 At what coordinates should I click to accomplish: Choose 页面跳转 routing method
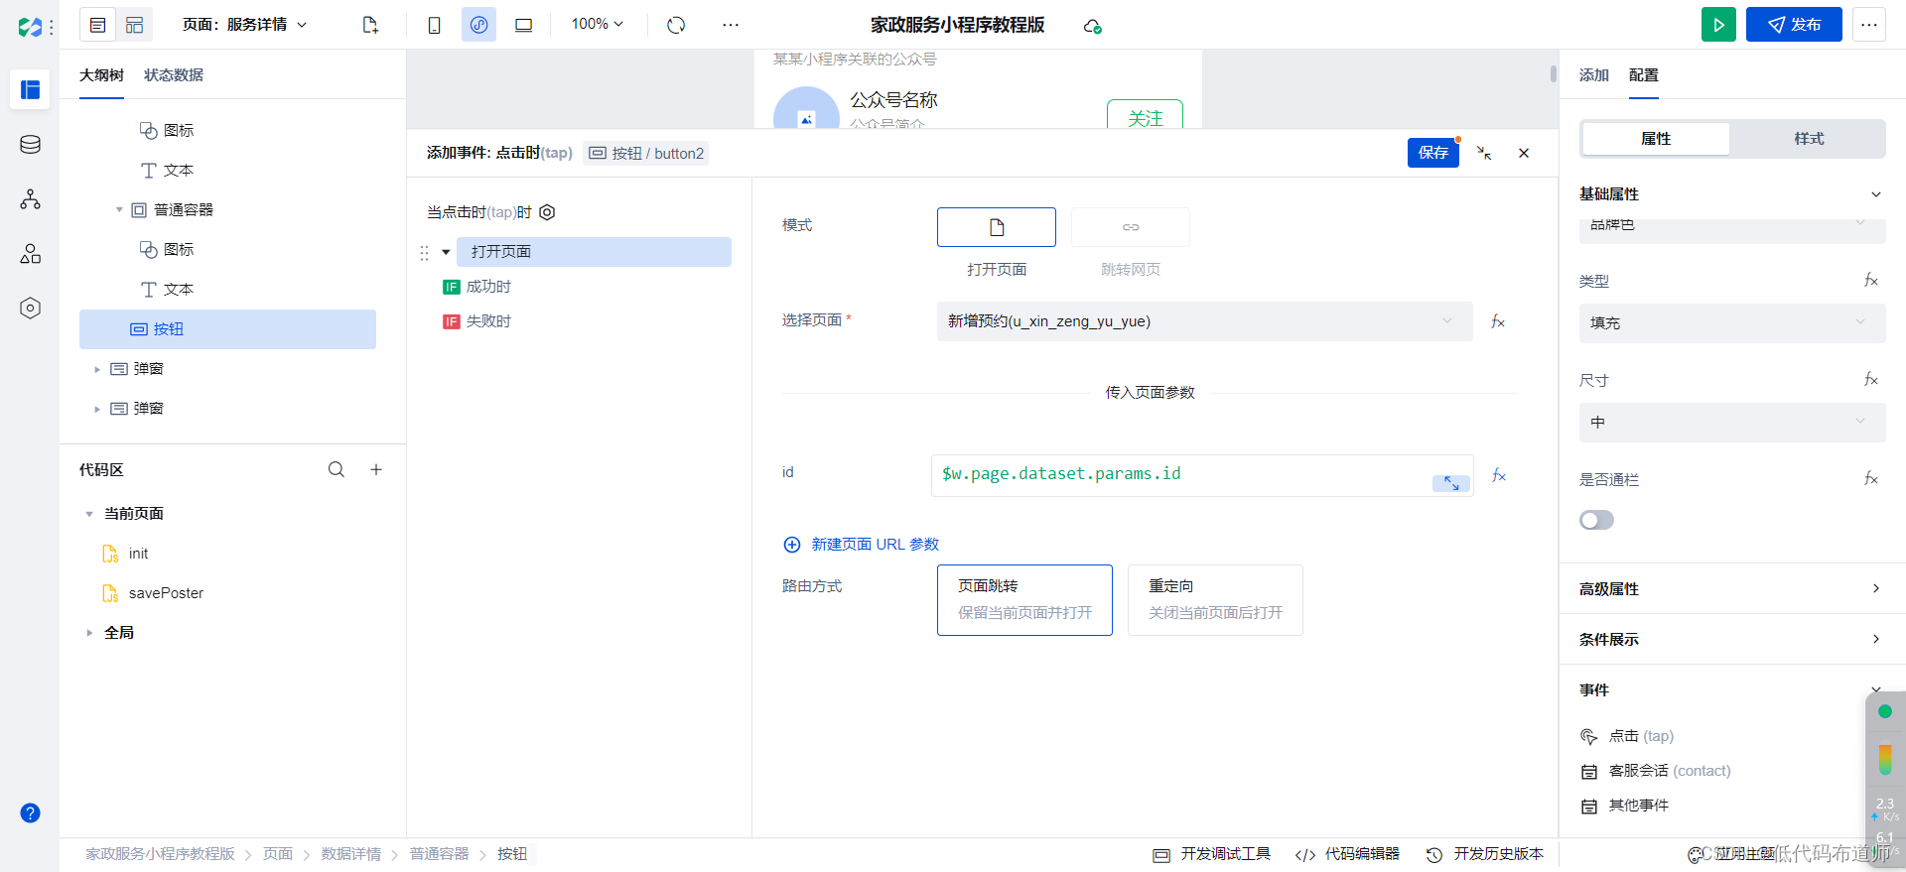coord(1024,600)
